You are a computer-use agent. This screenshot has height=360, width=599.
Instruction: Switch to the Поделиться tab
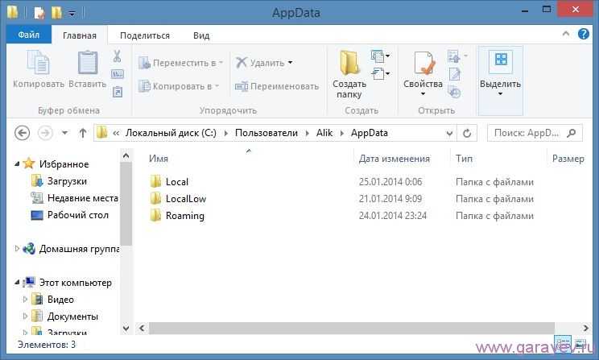[145, 35]
